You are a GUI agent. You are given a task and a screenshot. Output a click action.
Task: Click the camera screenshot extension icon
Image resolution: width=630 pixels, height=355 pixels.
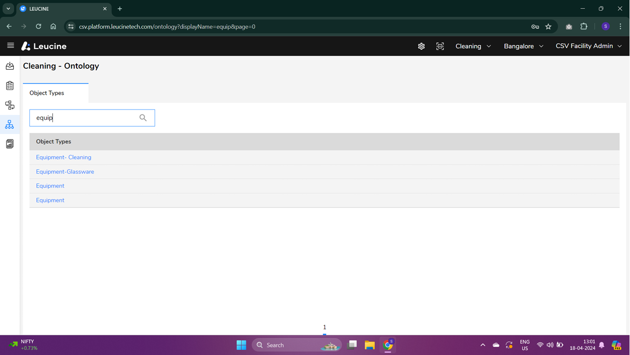[x=569, y=27]
